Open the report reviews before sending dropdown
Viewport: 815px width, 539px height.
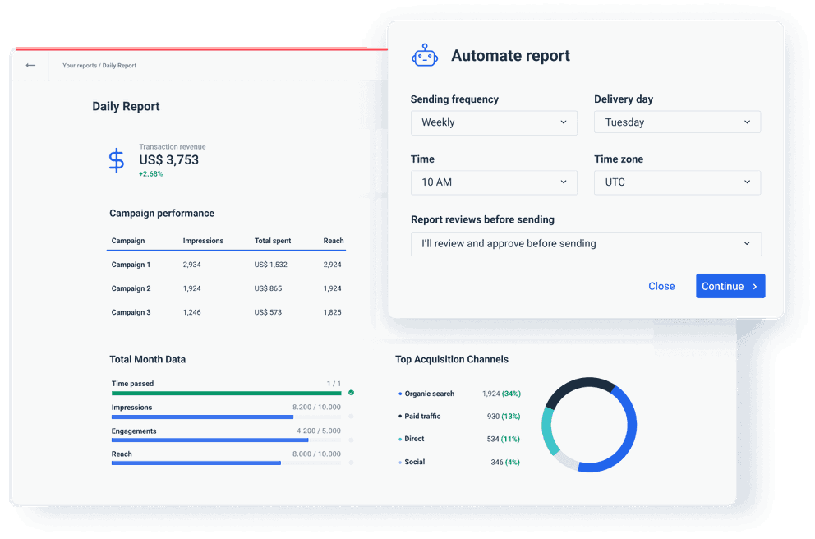[x=586, y=243]
